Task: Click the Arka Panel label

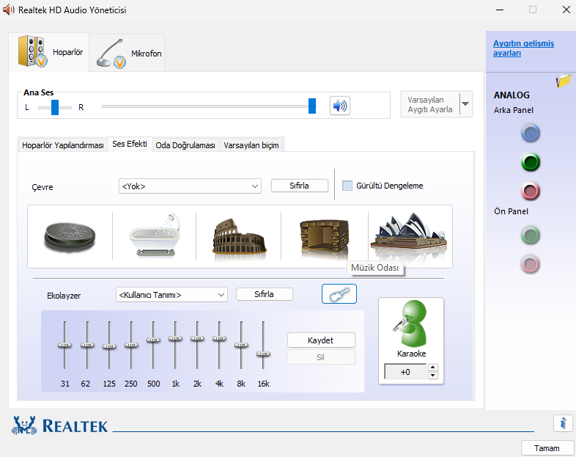Action: (513, 110)
